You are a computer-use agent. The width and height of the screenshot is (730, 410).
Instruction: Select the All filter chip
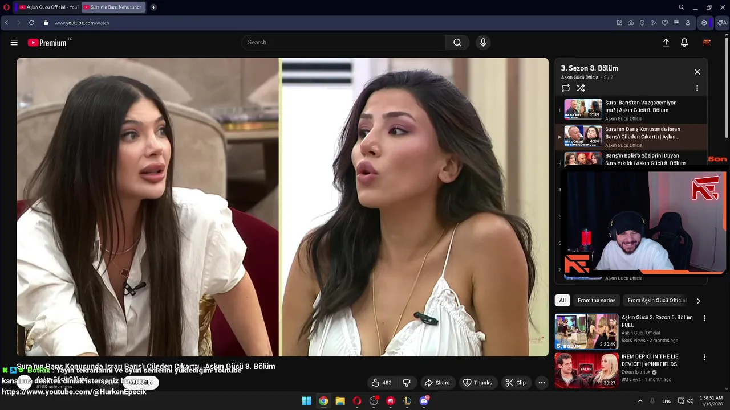[x=562, y=301]
